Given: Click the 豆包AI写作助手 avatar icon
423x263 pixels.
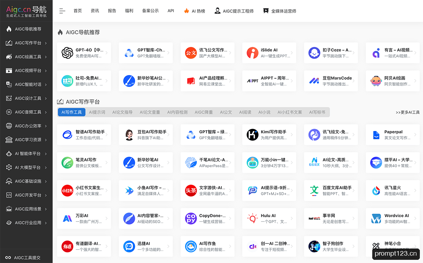Looking at the screenshot, I should [129, 135].
